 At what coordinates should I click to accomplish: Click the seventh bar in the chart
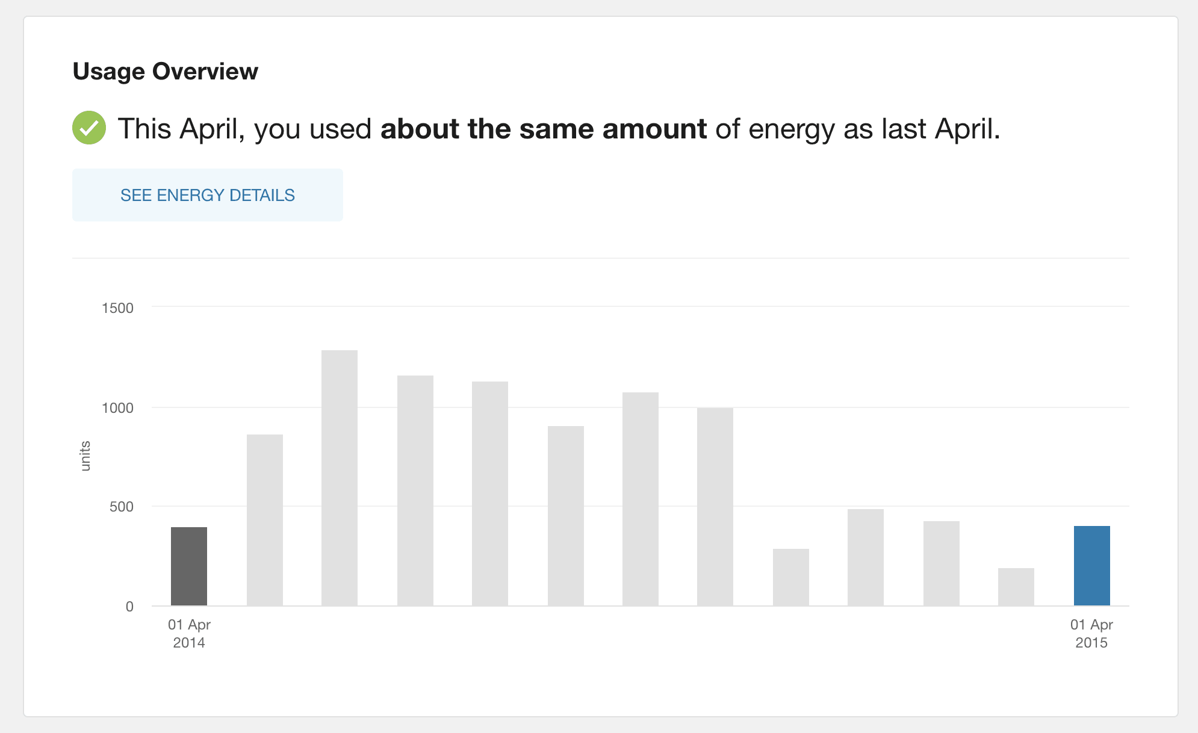click(x=641, y=499)
